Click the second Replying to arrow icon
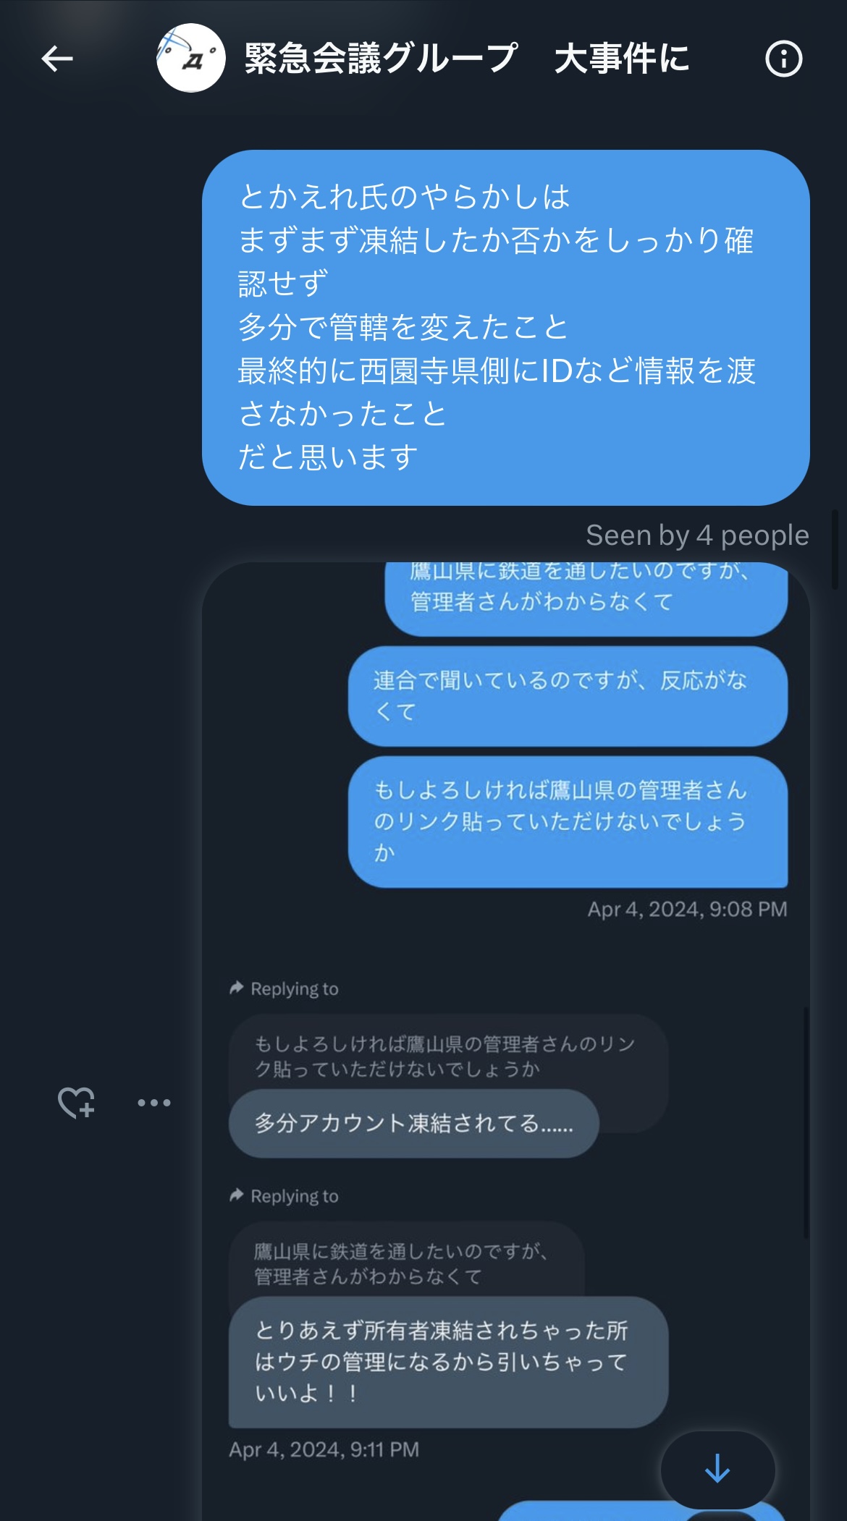847x1521 pixels. [x=236, y=1195]
